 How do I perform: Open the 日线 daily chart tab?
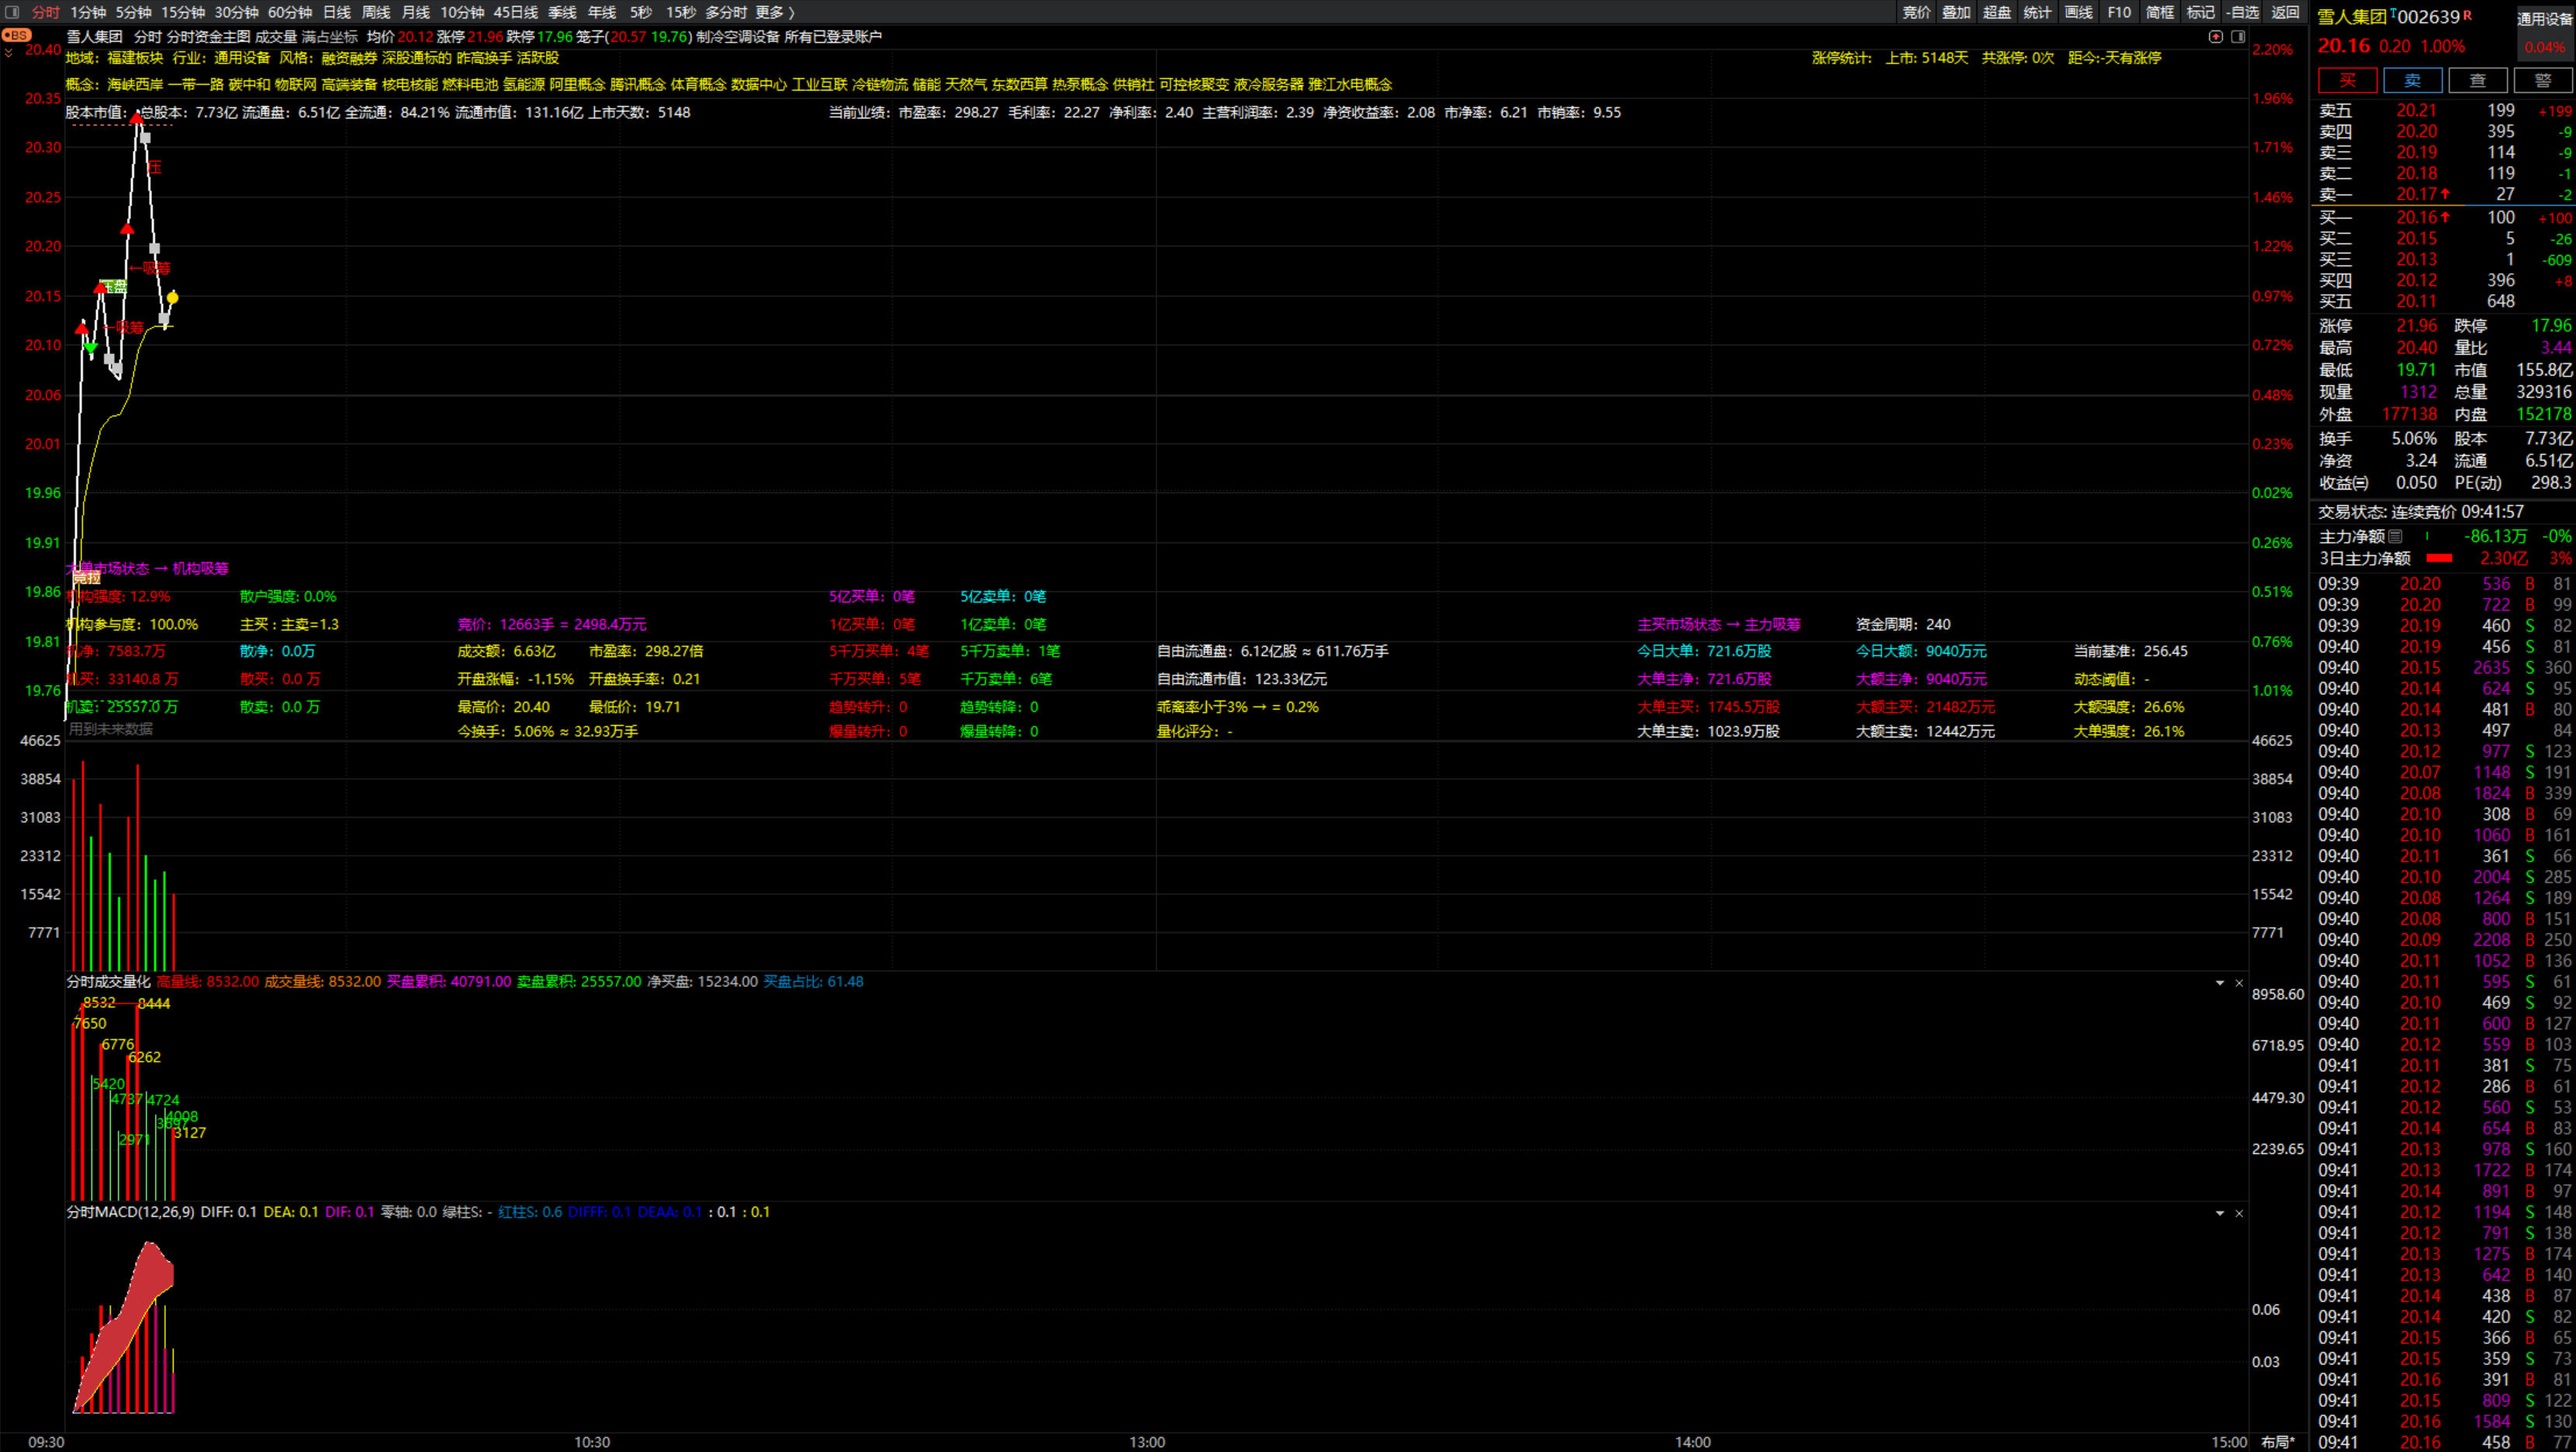coord(337,12)
